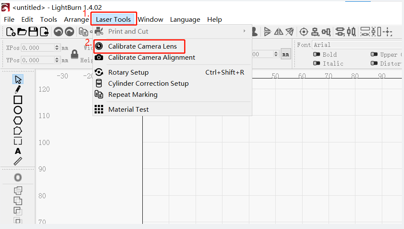The height and width of the screenshot is (229, 404).
Task: Toggle the mm units button
Action: (286, 54)
